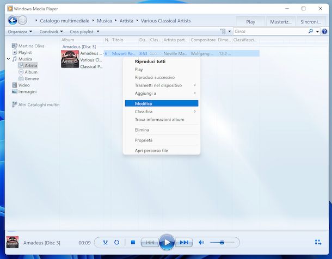Open the view options dropdown arrow
The height and width of the screenshot is (259, 332).
coord(230,32)
